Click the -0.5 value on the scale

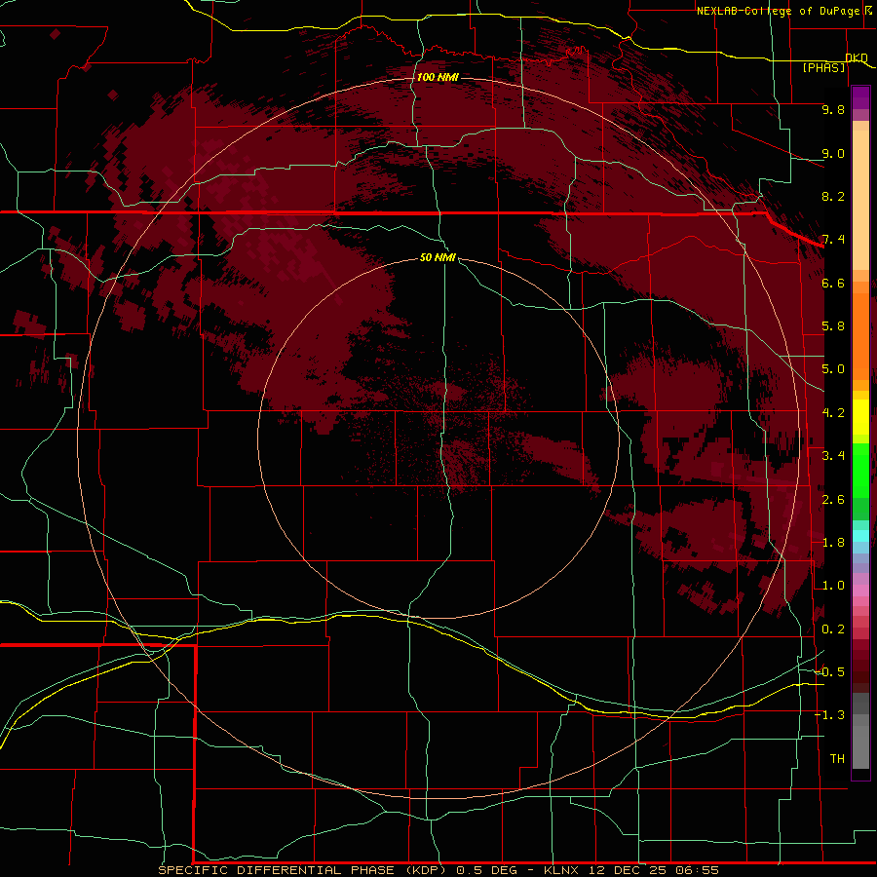click(x=830, y=672)
